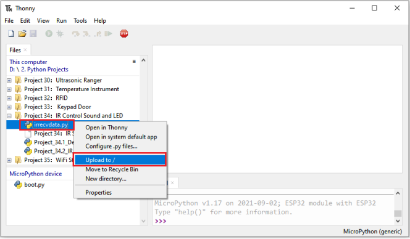Choose Open in Thonny from context menu
This screenshot has width=410, height=239.
120,128
